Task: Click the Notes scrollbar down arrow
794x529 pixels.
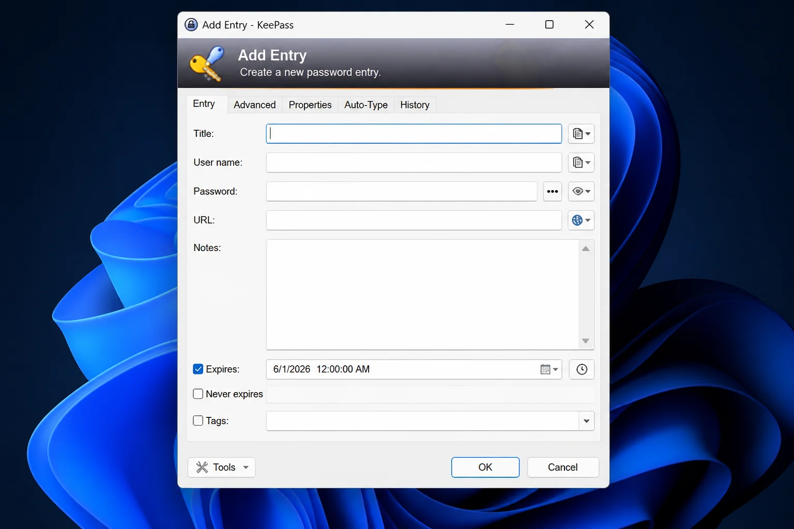Action: (586, 341)
